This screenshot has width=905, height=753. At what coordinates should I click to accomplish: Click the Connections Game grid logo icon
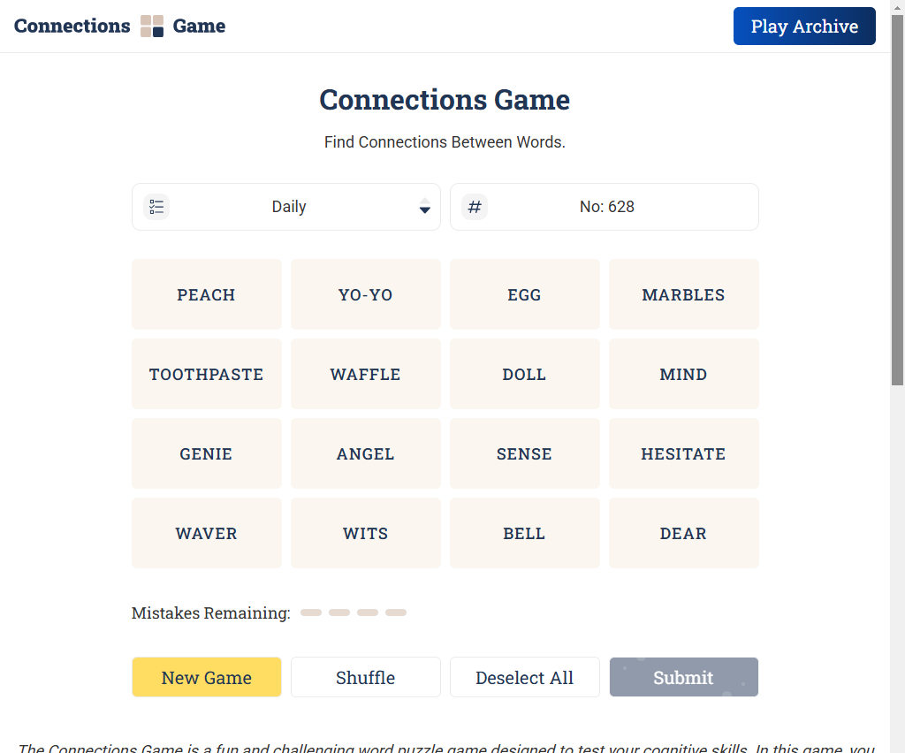pos(152,27)
